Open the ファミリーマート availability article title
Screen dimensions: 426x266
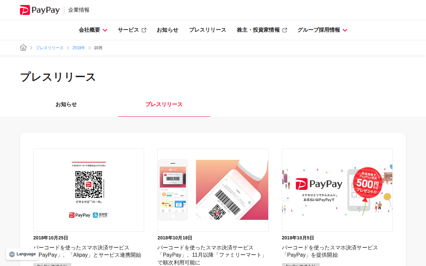point(212,255)
